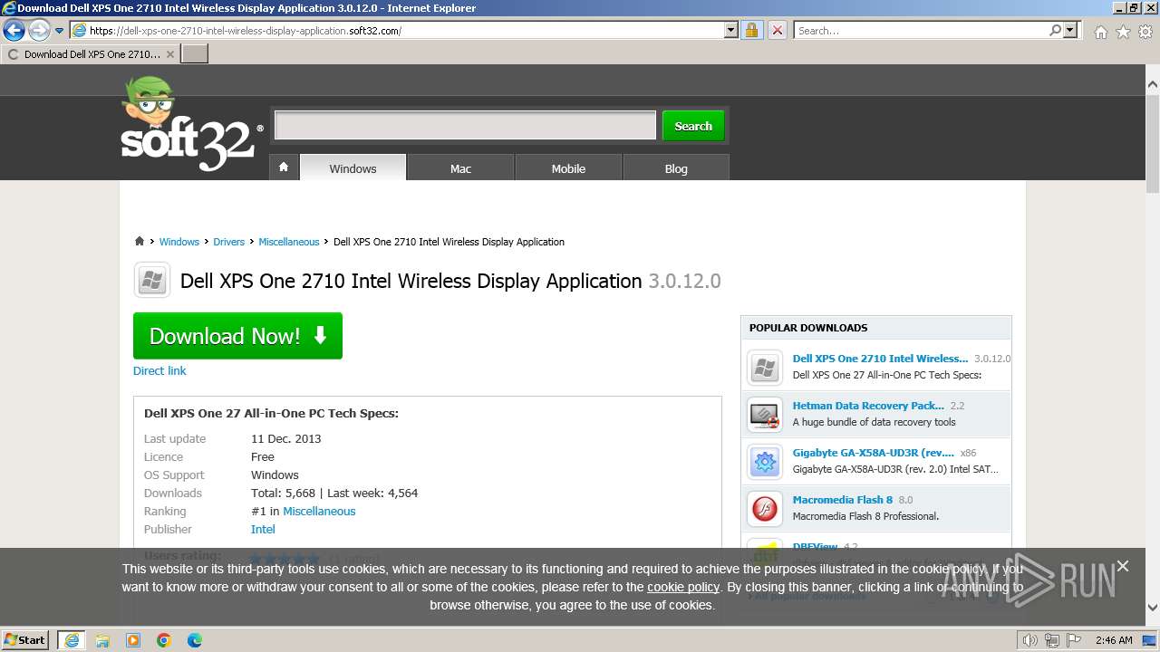The image size is (1160, 652).
Task: Open media player taskbar icon
Action: point(133,640)
